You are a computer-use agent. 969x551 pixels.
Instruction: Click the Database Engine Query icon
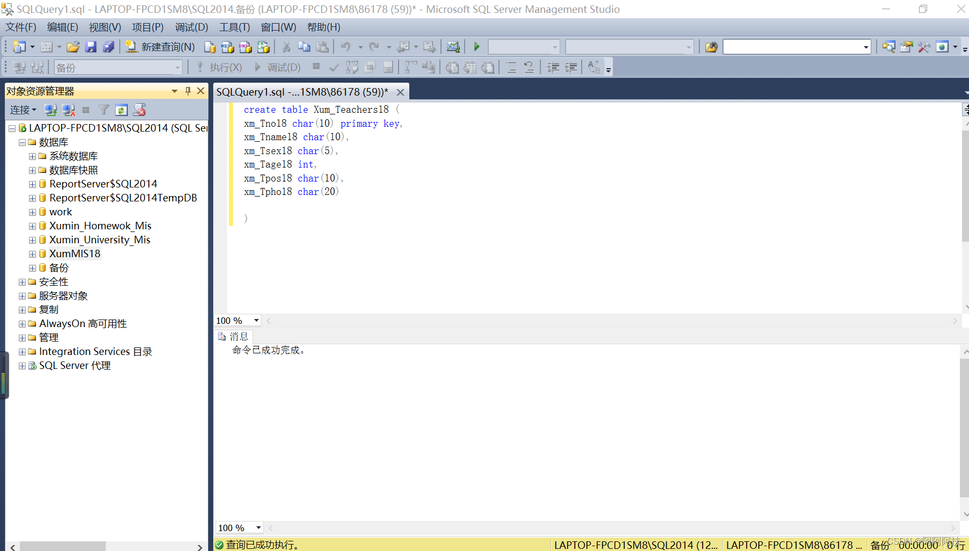[x=210, y=47]
